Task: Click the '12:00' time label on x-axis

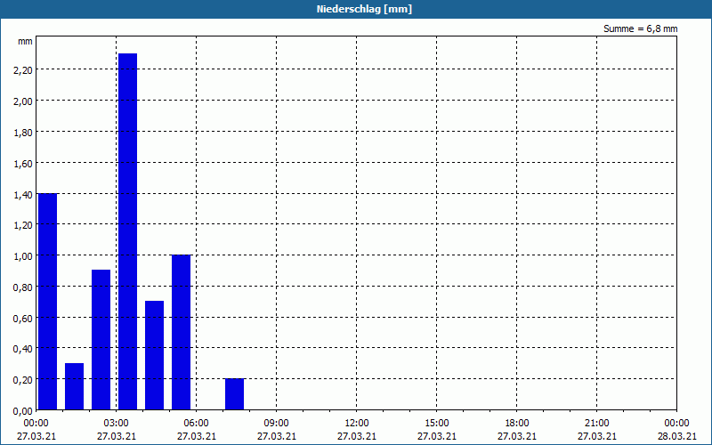Action: 357,424
